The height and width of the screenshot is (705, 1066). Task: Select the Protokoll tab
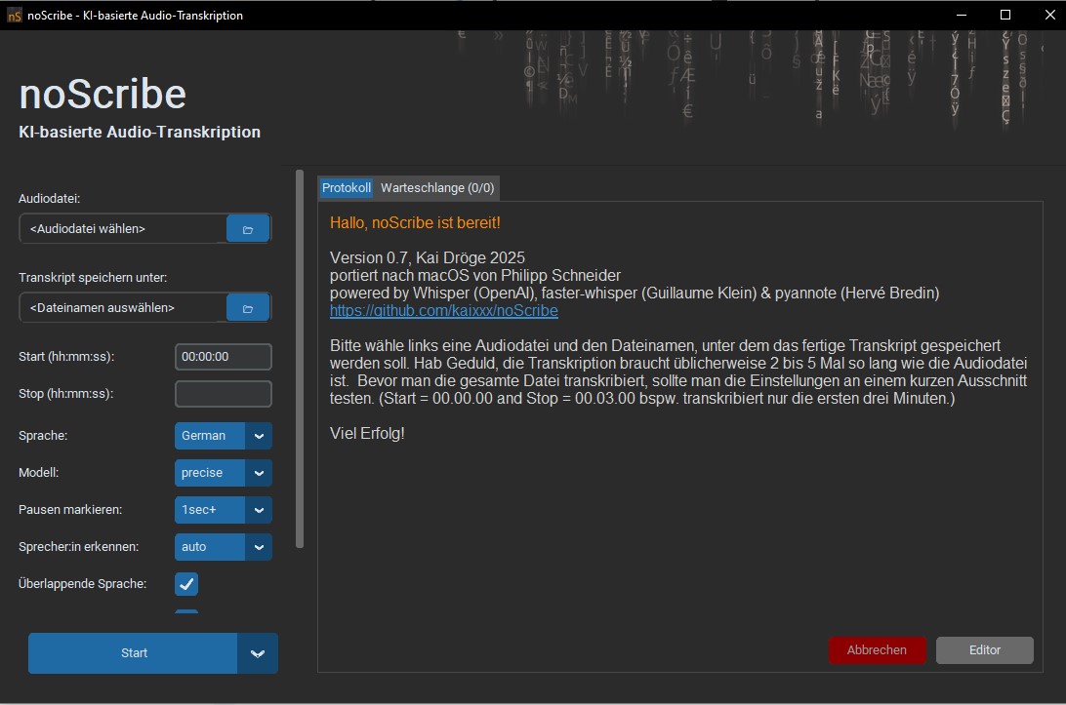tap(347, 187)
